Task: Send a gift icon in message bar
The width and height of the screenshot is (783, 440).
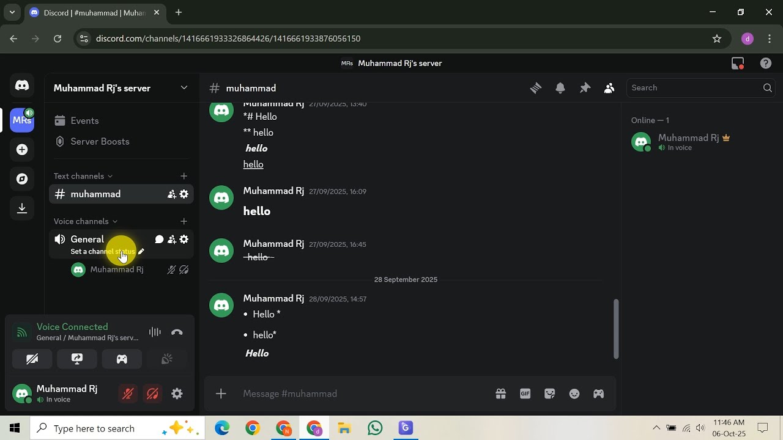Action: pyautogui.click(x=500, y=394)
